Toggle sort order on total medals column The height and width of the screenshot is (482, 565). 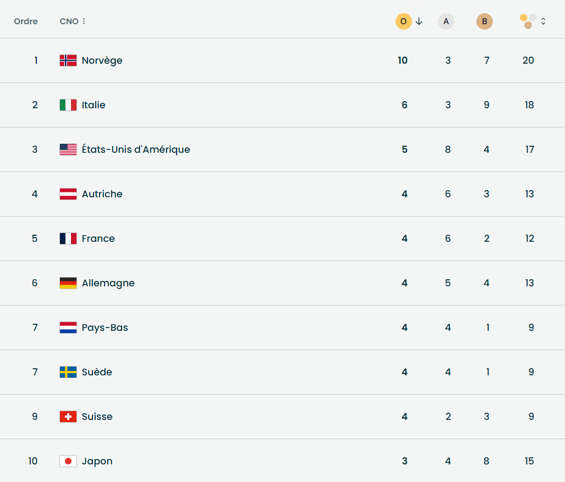point(544,21)
